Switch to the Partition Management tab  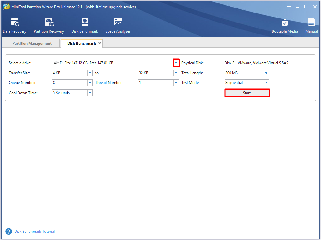click(32, 43)
